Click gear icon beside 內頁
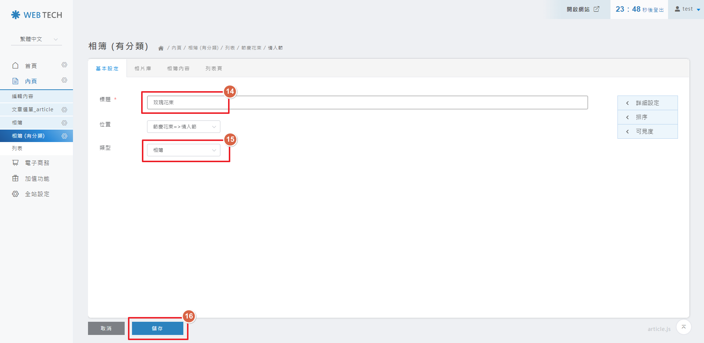This screenshot has height=343, width=704. 64,81
